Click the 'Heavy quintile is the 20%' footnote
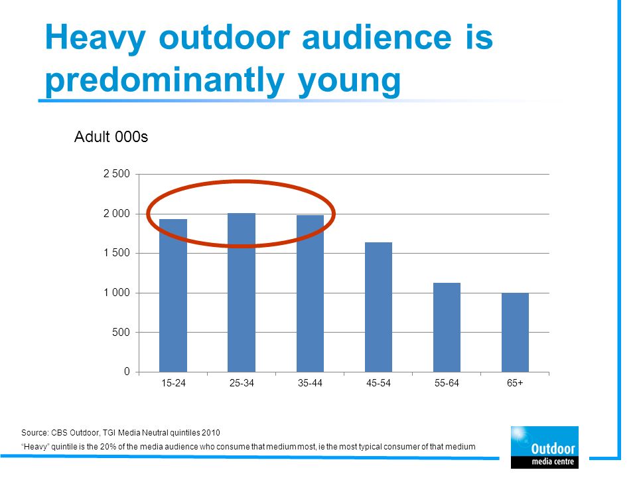Viewport: 637px width, 478px height. click(x=248, y=447)
